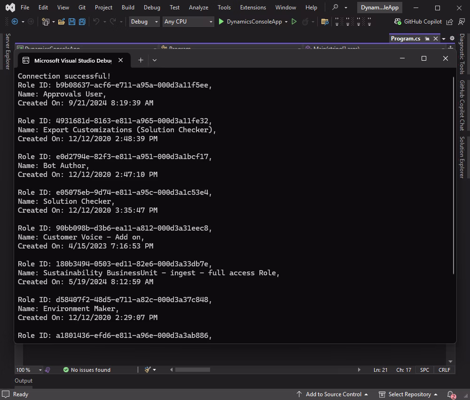Screen dimensions: 470x400
Task: Open the GitHub Copilot Chat side tab
Action: click(462, 105)
